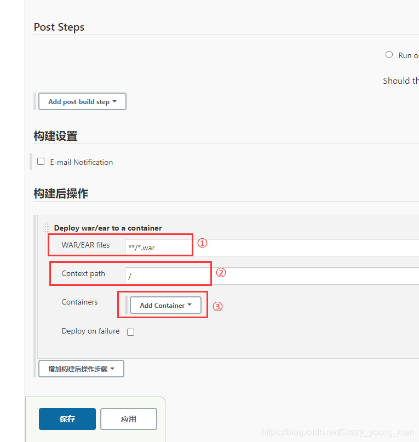Open the 增加构建后操作步骤 dropdown
419x442 pixels.
point(81,369)
